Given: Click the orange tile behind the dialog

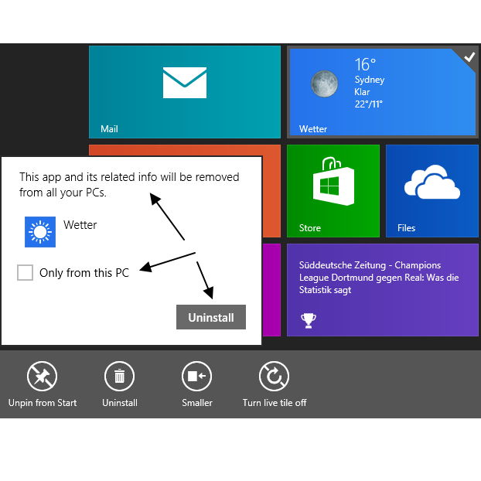Looking at the screenshot, I should pos(271,191).
